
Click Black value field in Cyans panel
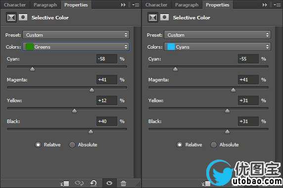[x=248, y=121]
